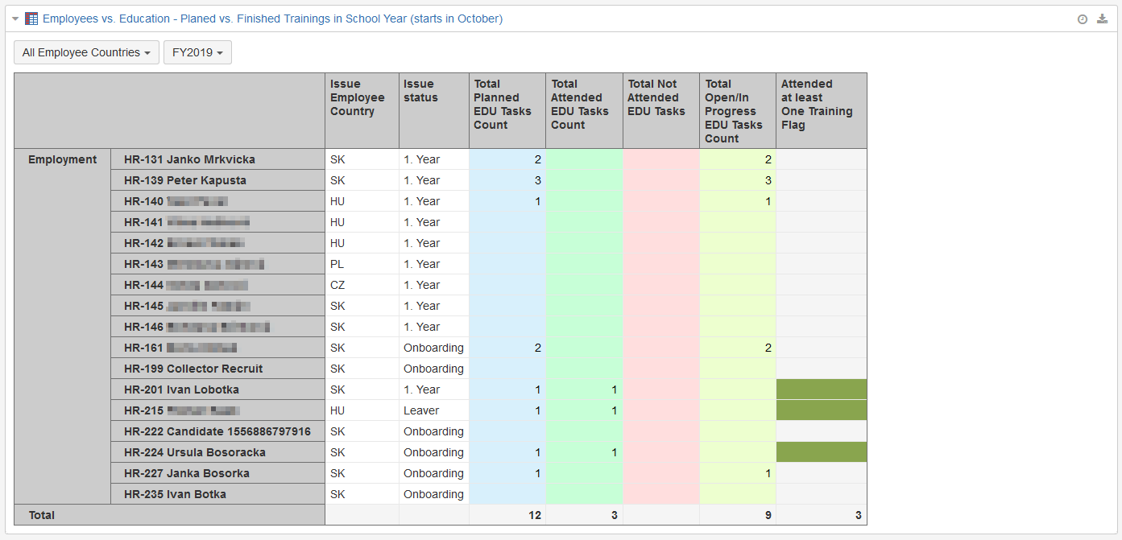Collapse the report panel using the header triangle
Viewport: 1122px width, 540px height.
point(15,19)
